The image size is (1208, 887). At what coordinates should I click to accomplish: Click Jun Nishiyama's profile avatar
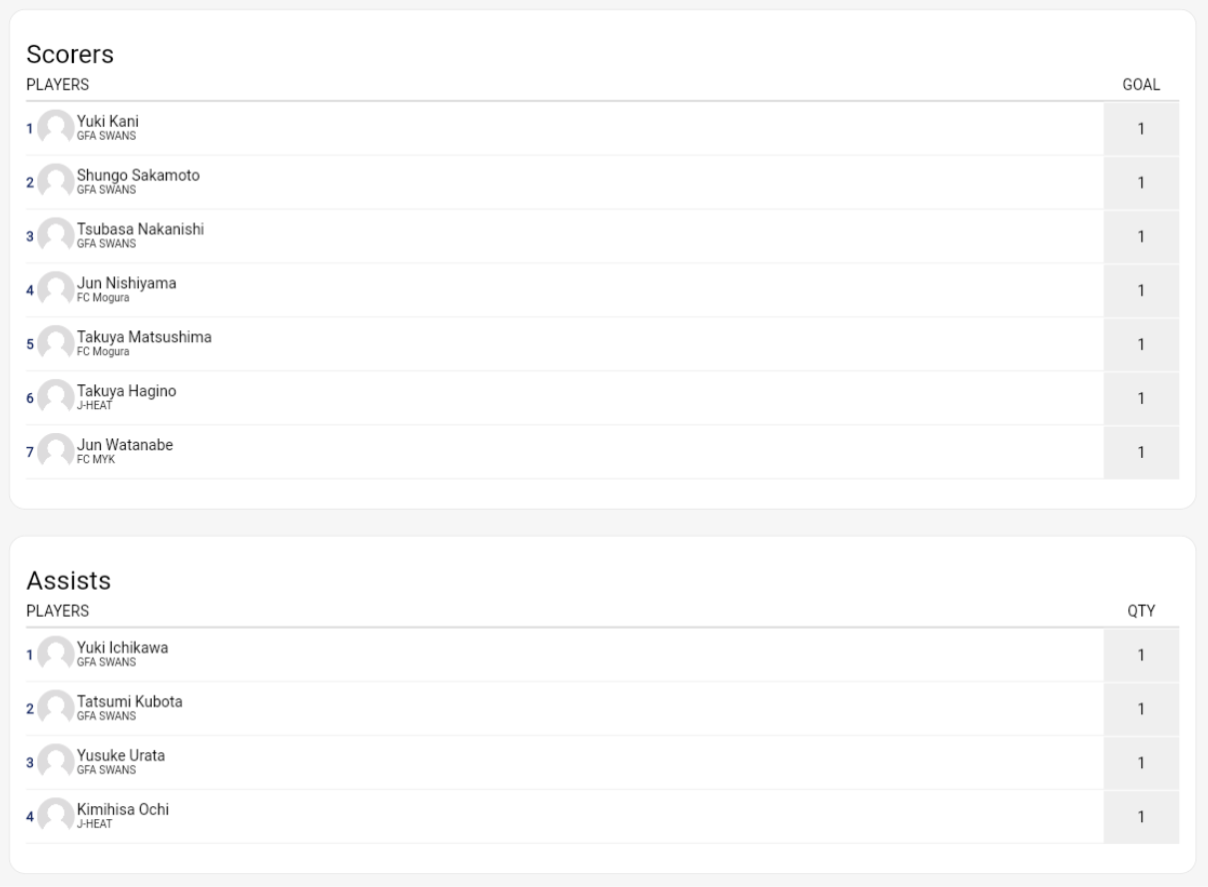coord(56,290)
